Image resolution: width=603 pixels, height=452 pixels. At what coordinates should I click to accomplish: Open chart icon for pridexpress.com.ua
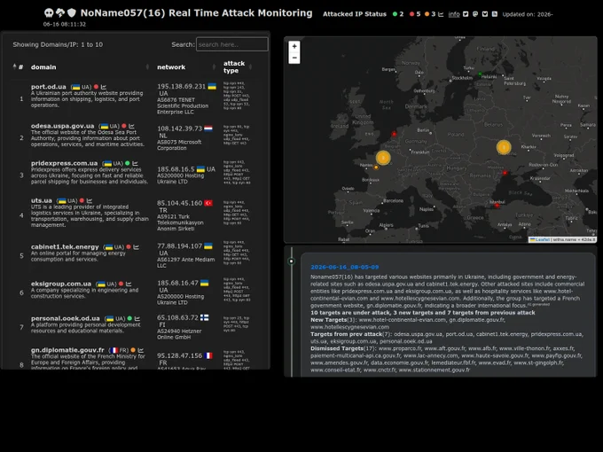point(135,163)
